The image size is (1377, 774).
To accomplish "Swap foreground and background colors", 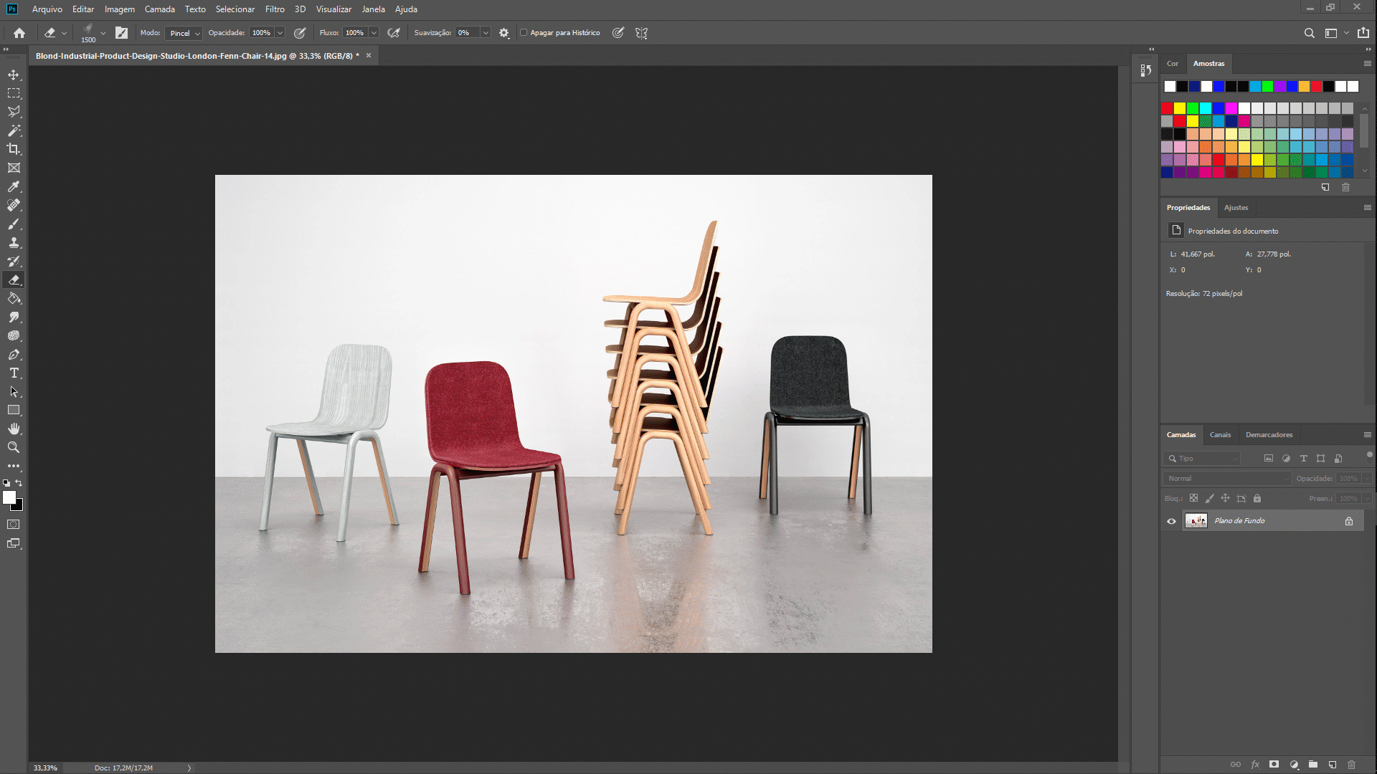I will pos(19,483).
